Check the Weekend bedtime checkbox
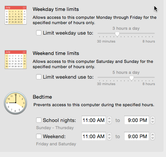This screenshot has height=157, width=166. tap(39, 136)
